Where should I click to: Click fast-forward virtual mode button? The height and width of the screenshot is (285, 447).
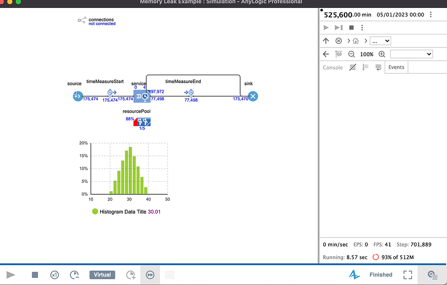click(x=150, y=275)
